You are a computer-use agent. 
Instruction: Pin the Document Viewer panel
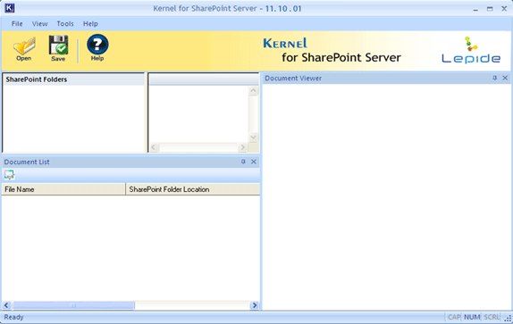coord(495,78)
